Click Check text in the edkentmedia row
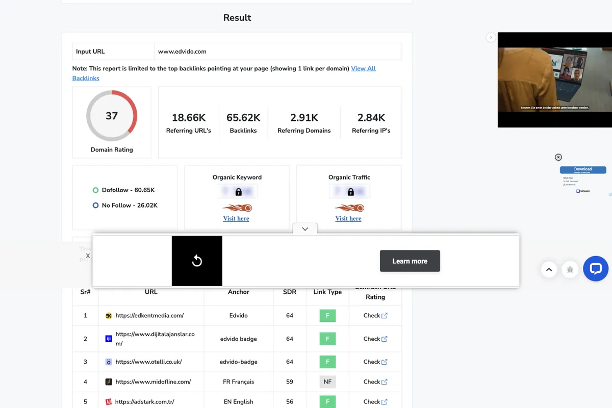612x408 pixels. pos(372,316)
